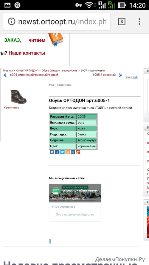
Task: Click Увеличить to enlarge boot image
Action: pyautogui.click(x=12, y=107)
